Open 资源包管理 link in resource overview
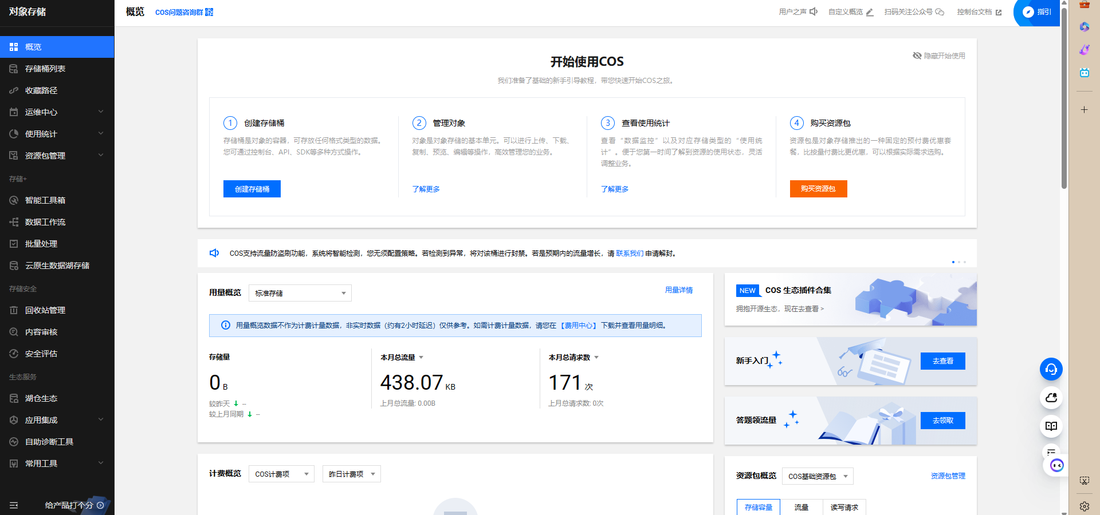Screen dimensions: 1100x515 coord(948,476)
